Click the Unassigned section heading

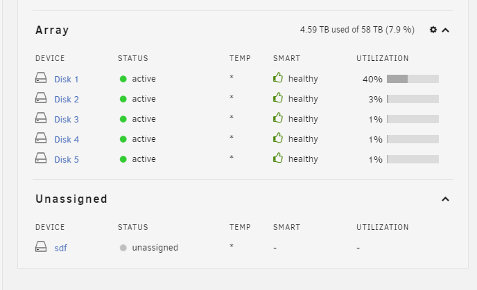coord(71,199)
